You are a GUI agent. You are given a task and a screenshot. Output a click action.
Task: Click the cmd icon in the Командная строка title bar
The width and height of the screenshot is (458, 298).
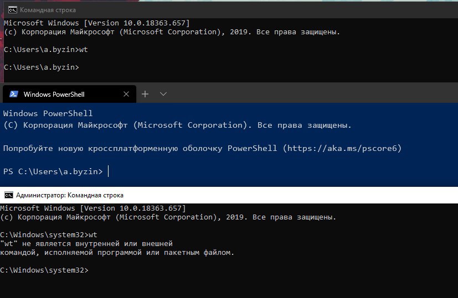[x=13, y=10]
